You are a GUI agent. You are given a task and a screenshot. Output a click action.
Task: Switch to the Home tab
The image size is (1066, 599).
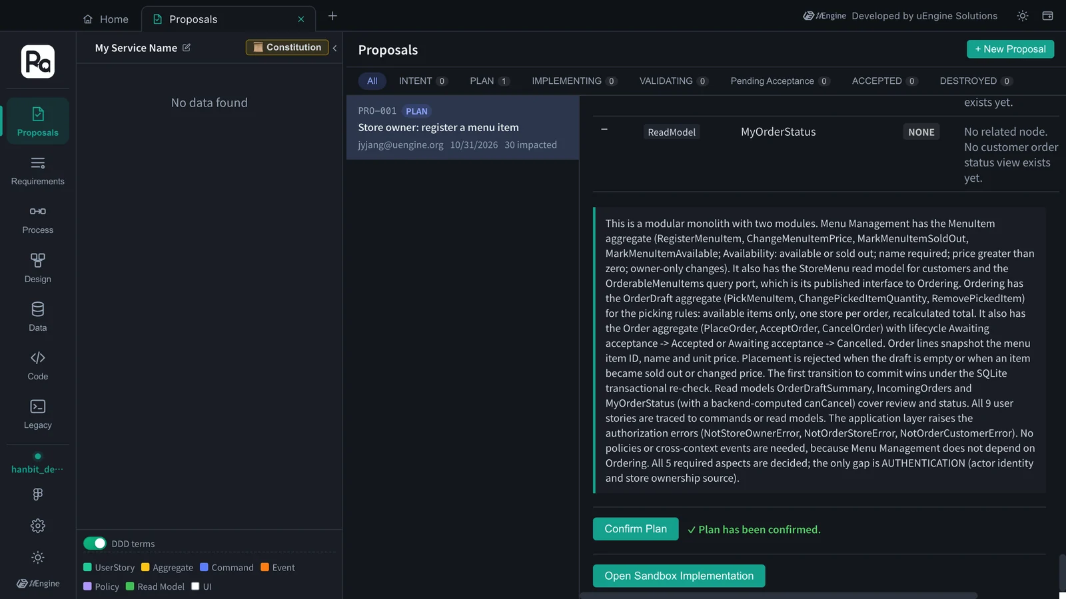(x=106, y=19)
